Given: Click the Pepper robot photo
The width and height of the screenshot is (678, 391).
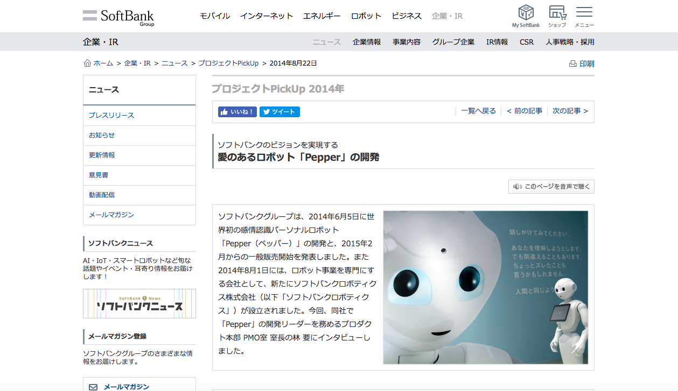Looking at the screenshot, I should pyautogui.click(x=485, y=287).
